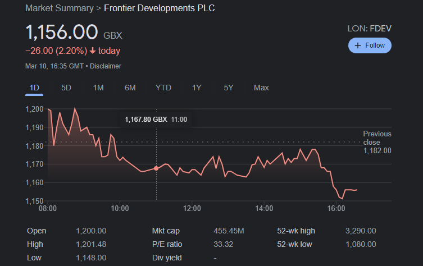Switch to the 5D tab
This screenshot has width=423, height=266.
pos(66,88)
